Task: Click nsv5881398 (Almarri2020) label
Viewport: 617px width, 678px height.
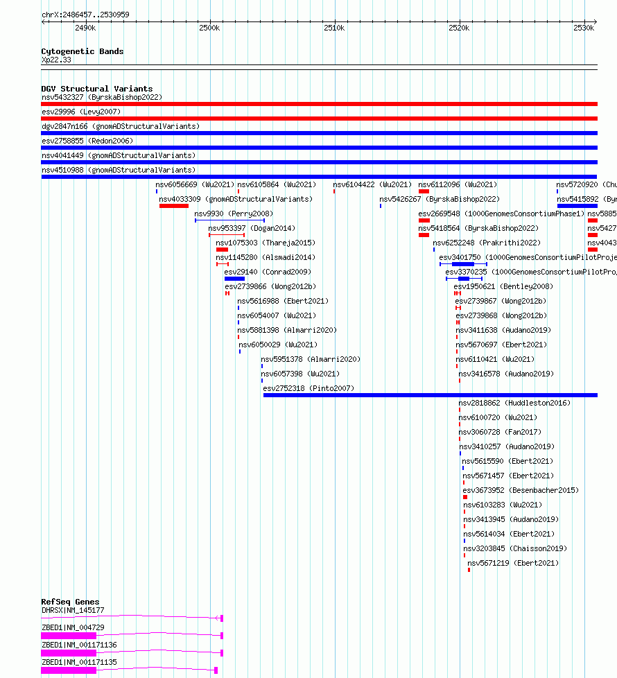Action: (x=287, y=331)
